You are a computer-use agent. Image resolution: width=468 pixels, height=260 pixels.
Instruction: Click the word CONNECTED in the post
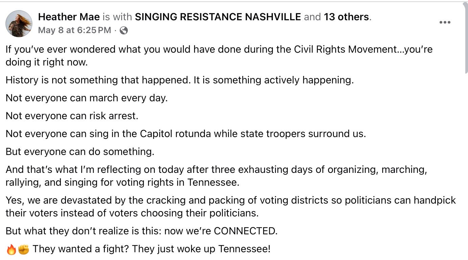(x=245, y=231)
